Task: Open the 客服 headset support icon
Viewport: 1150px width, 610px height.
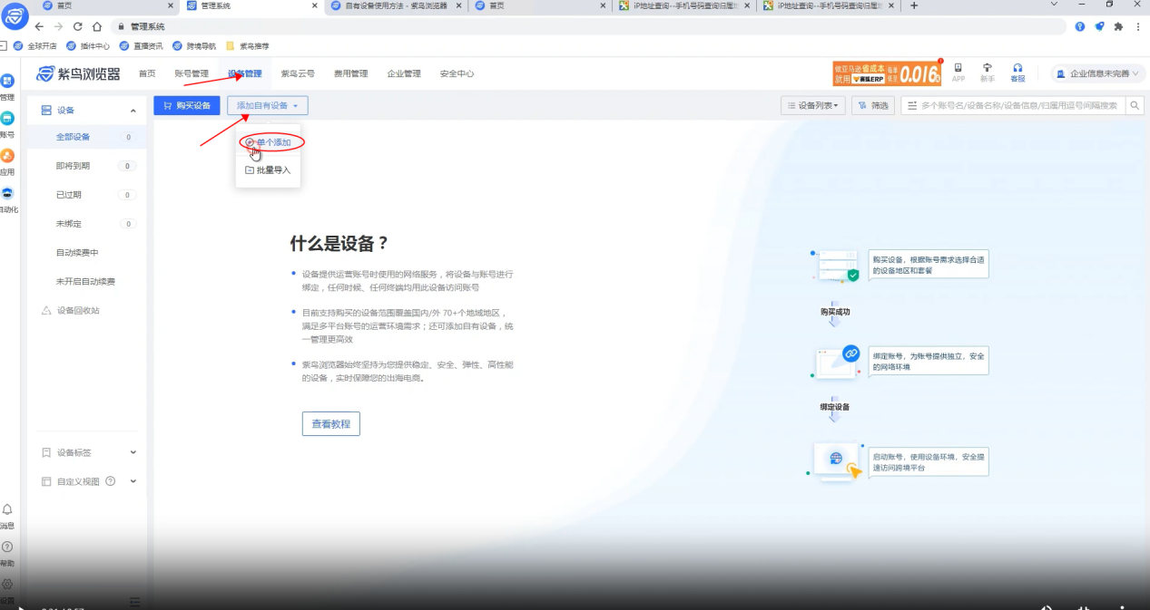Action: [x=1017, y=69]
